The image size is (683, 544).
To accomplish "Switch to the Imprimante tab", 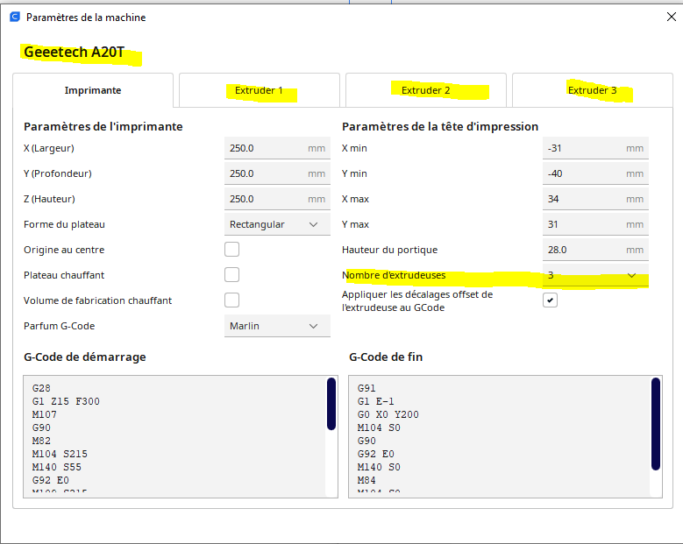I will [93, 90].
